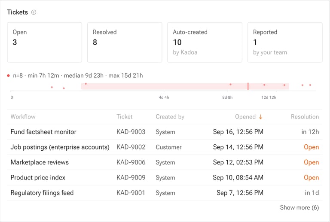The image size is (330, 222).
Task: Click the 'in 12h' resolution value
Action: pos(310,132)
